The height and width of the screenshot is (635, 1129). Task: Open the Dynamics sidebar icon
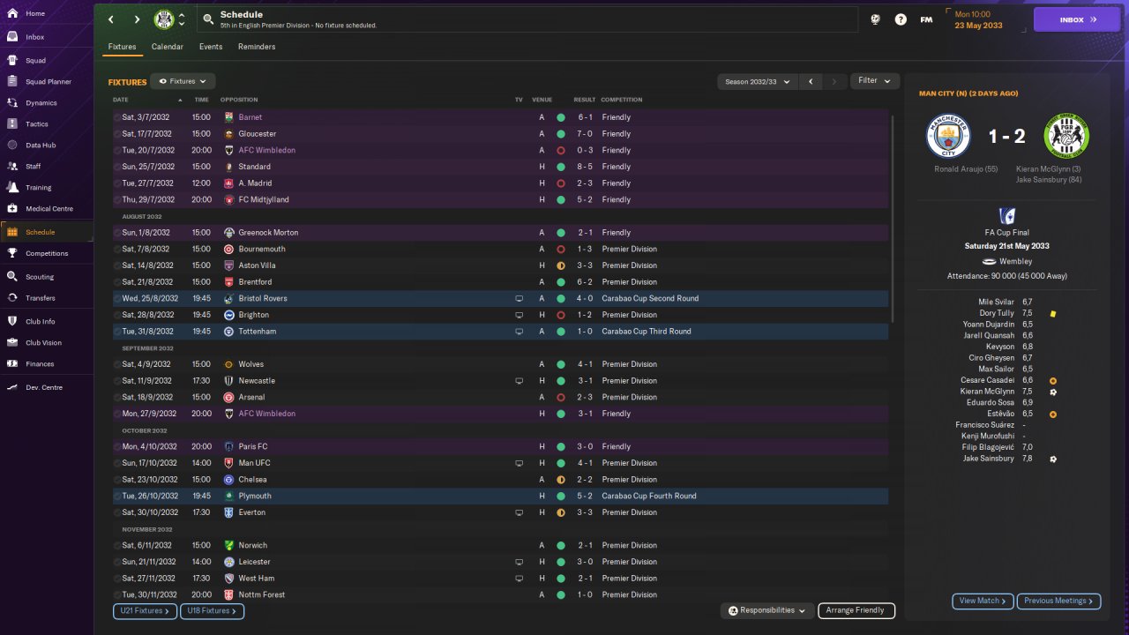tap(12, 103)
